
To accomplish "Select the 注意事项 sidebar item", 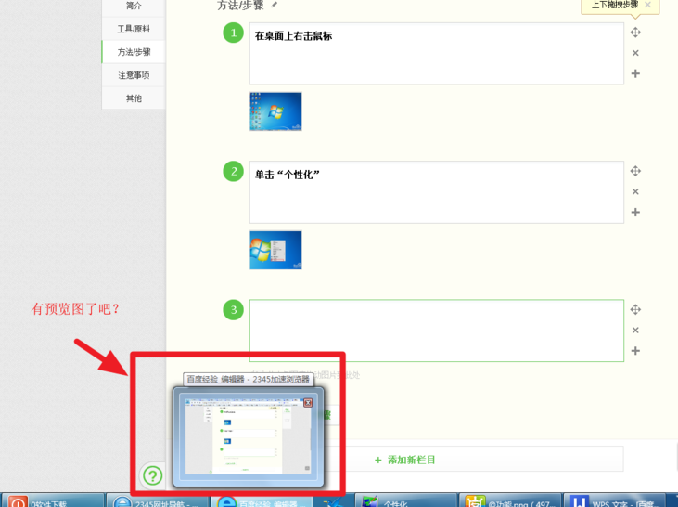I will pyautogui.click(x=134, y=75).
